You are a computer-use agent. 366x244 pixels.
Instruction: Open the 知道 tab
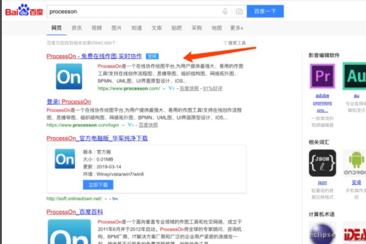tap(137, 28)
